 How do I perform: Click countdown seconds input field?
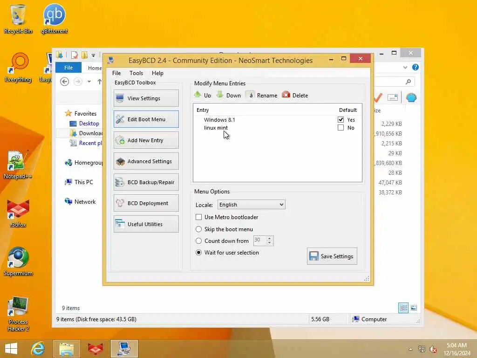tap(260, 241)
